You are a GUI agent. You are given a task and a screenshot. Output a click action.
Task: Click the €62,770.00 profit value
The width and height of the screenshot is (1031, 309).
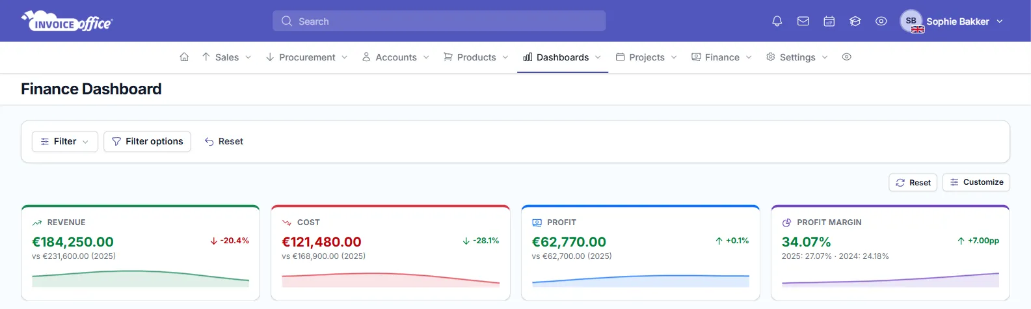click(569, 242)
